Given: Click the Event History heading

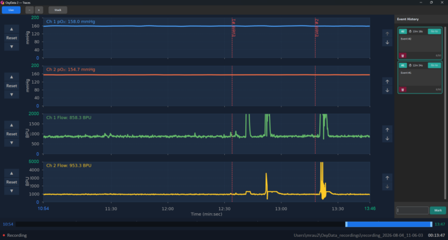Looking at the screenshot, I should [408, 19].
